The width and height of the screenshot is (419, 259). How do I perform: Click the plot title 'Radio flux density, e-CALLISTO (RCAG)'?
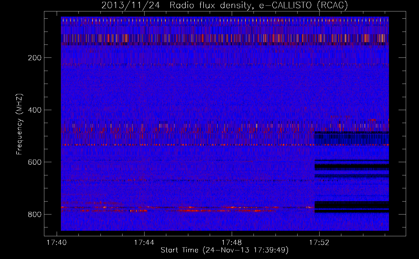(x=259, y=5)
